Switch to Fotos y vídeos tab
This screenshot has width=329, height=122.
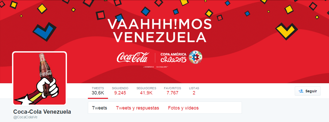pos(183,108)
